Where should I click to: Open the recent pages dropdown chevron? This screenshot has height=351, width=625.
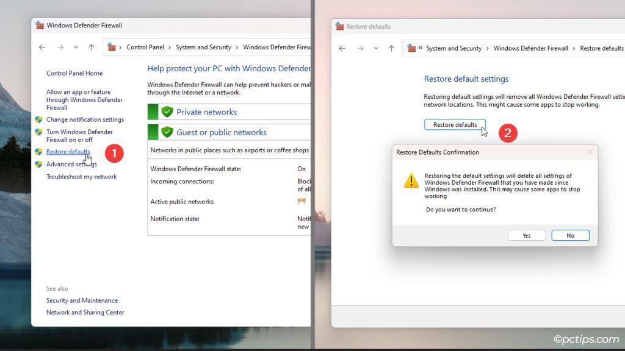(x=76, y=47)
